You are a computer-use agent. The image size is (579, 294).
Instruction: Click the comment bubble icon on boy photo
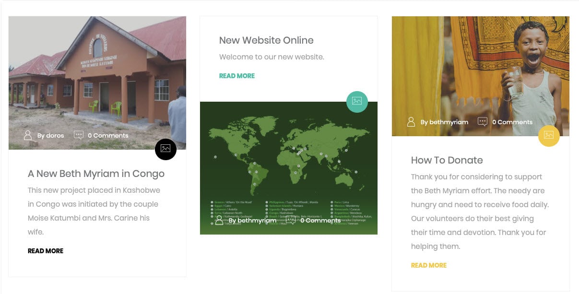483,122
